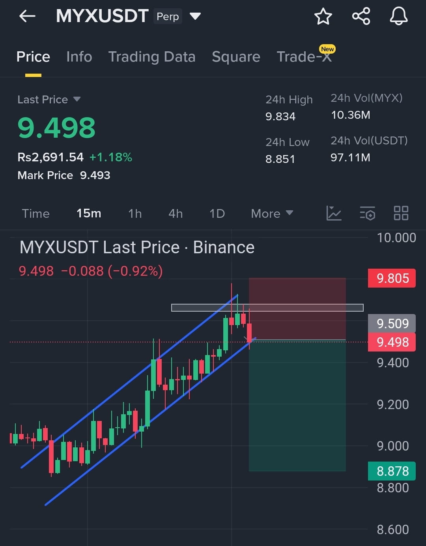This screenshot has width=426, height=546.
Task: Open the chart layout grid icon
Action: click(x=401, y=213)
